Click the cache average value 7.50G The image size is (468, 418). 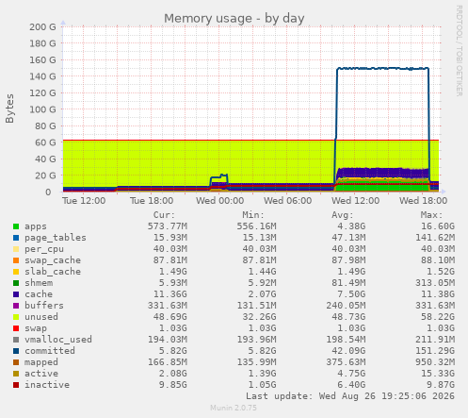(351, 294)
